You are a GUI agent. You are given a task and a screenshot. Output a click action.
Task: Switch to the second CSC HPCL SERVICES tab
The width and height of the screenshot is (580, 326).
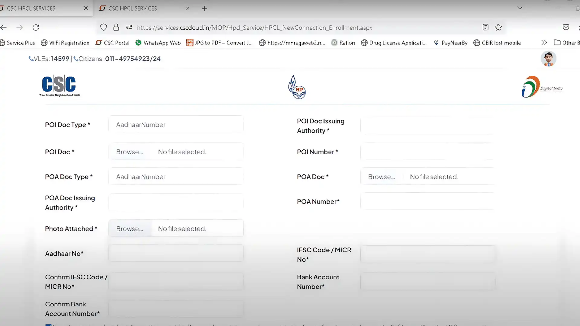click(x=139, y=8)
